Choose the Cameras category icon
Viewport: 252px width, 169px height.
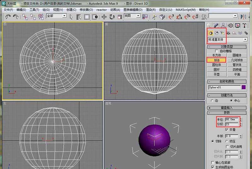pyautogui.click(x=228, y=33)
